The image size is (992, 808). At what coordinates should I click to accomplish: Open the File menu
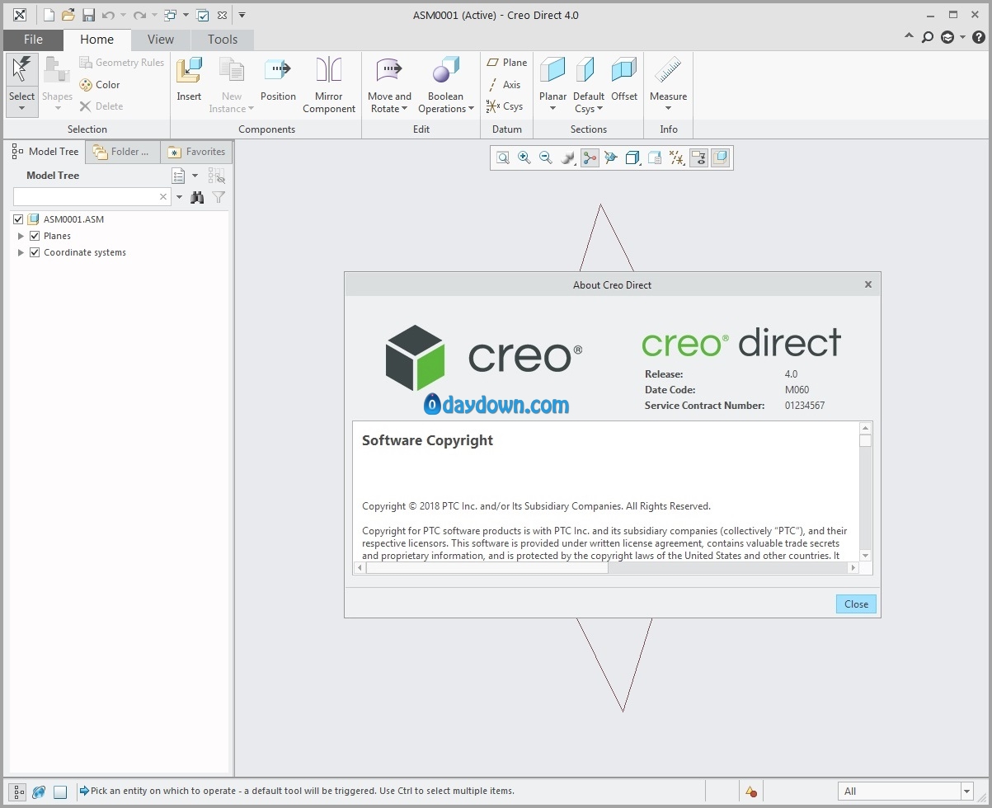click(x=34, y=40)
